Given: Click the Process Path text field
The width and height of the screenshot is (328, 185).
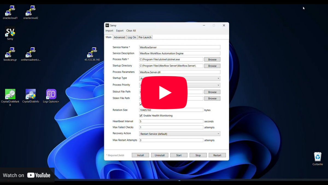Looking at the screenshot, I should 171,59.
